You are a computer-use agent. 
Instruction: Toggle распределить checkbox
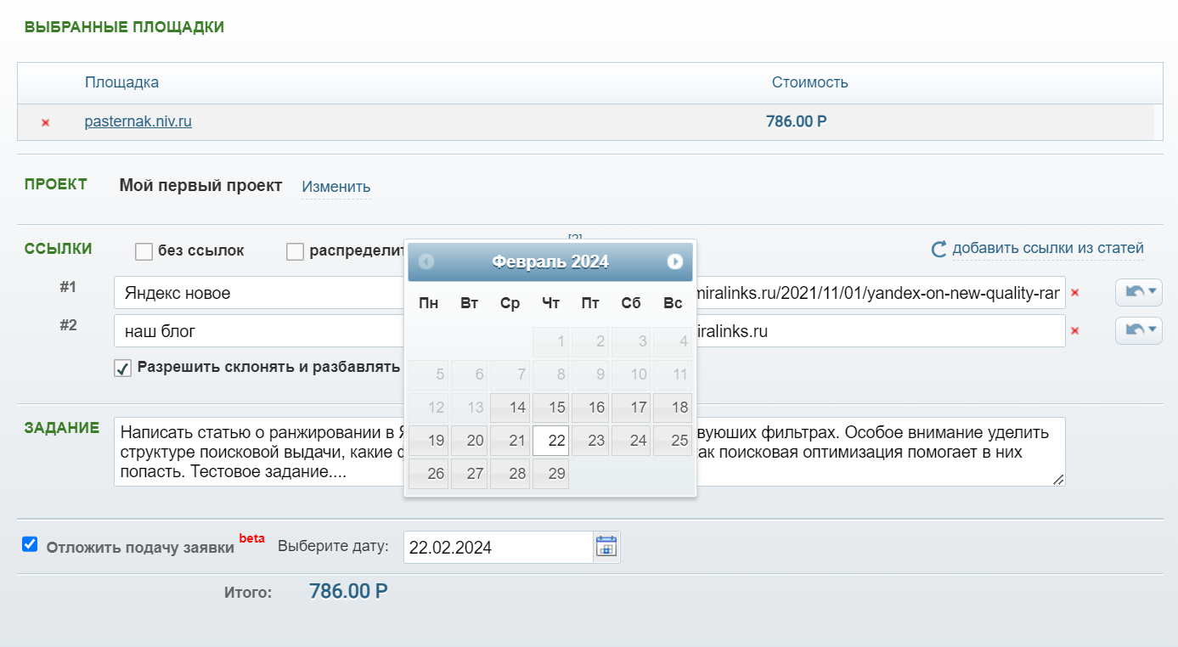(295, 251)
